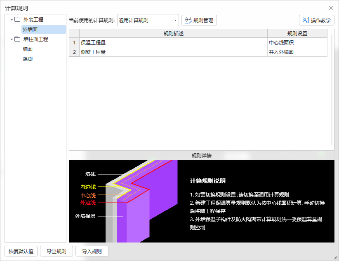The height and width of the screenshot is (261, 339).
Task: Select the 侧壁工程量 rule row
Action: pos(173,52)
